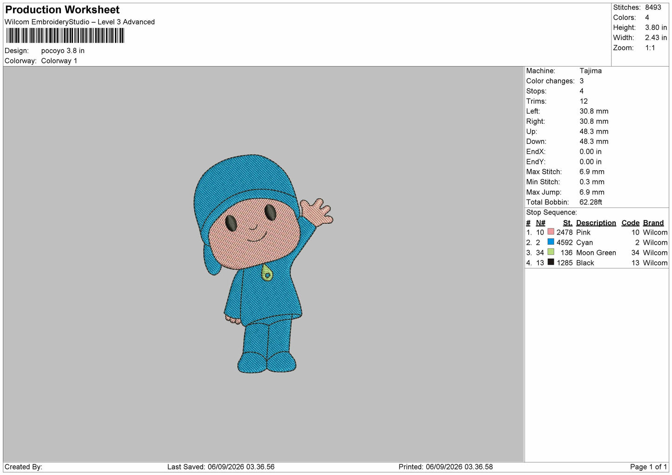
Task: Click the Max Stitch value '6.9 mm'
Action: (592, 172)
